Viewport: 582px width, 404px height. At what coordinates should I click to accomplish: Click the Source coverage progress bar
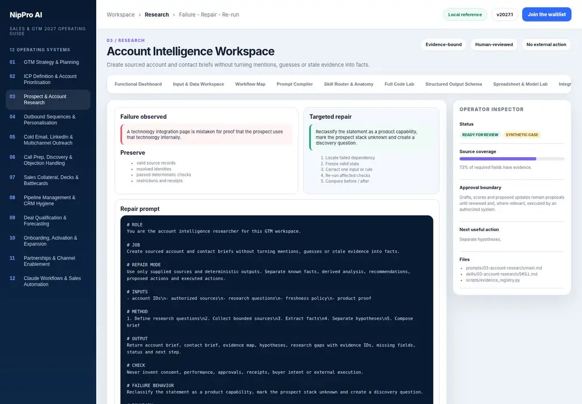click(x=512, y=159)
